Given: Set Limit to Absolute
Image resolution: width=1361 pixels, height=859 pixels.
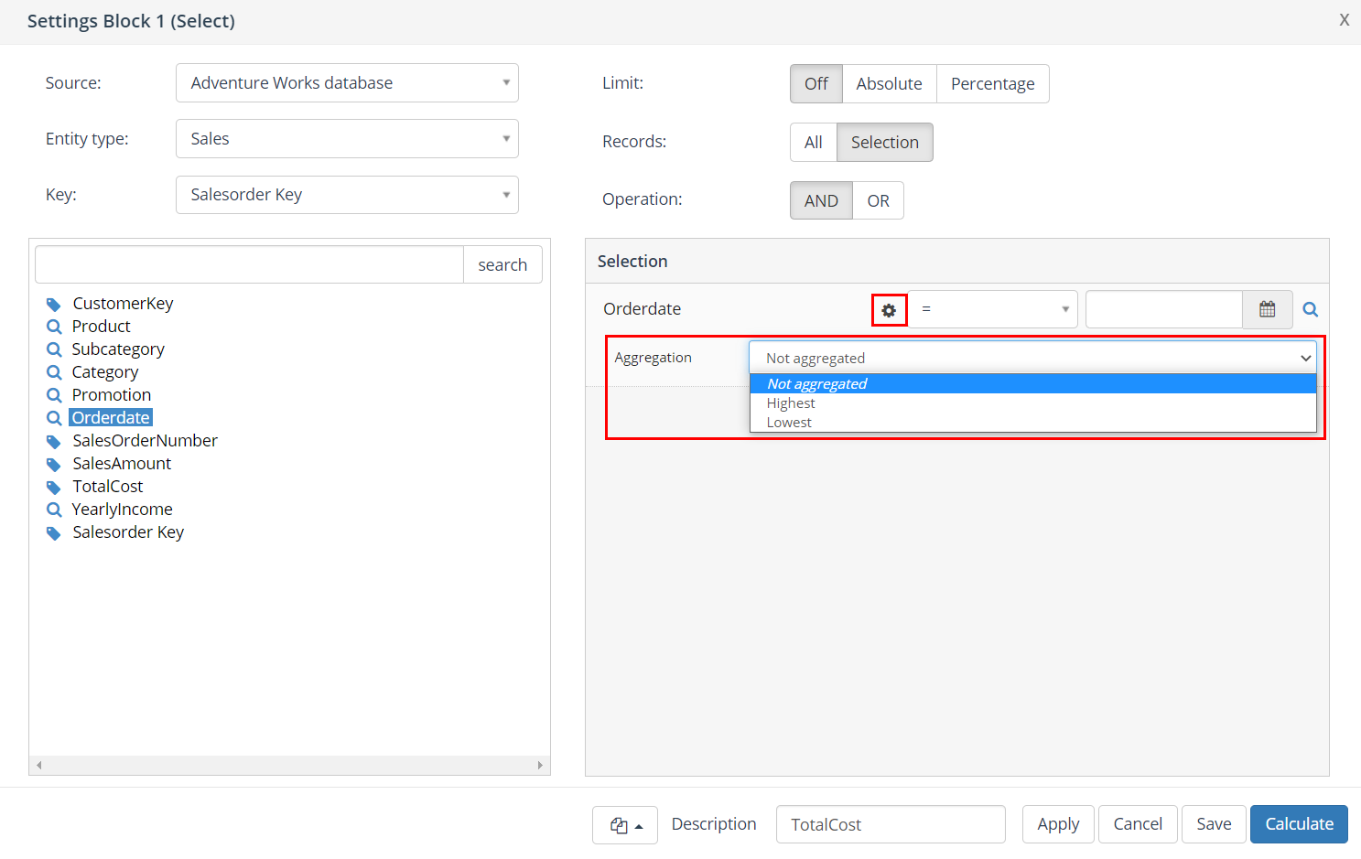Looking at the screenshot, I should click(x=889, y=84).
